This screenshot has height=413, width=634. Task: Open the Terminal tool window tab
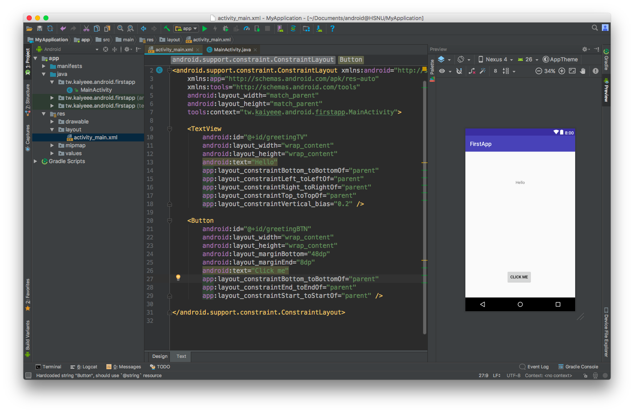48,367
